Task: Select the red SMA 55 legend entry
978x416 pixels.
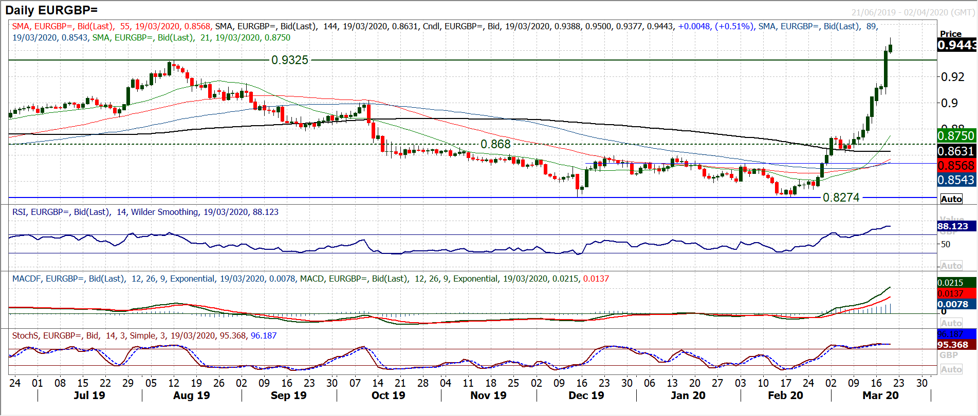Action: pos(111,26)
